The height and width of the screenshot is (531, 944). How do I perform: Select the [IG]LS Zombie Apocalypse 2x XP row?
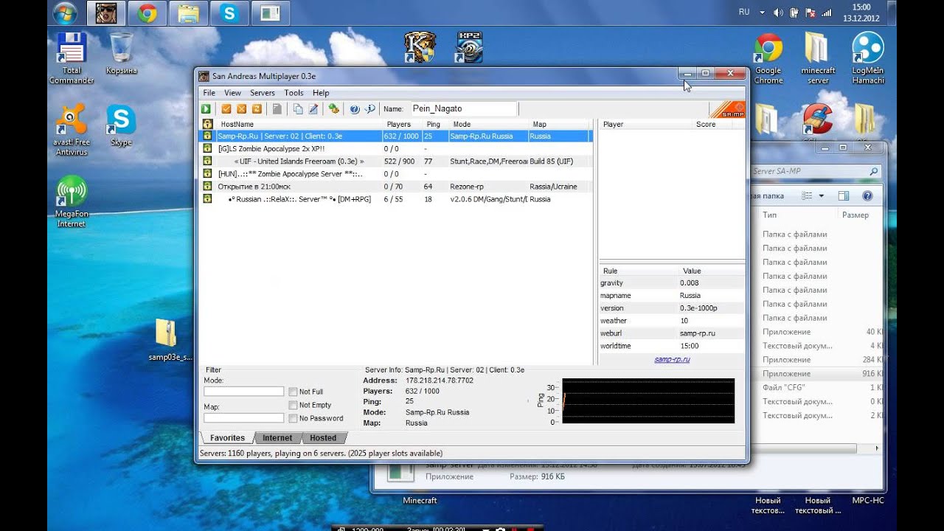397,149
